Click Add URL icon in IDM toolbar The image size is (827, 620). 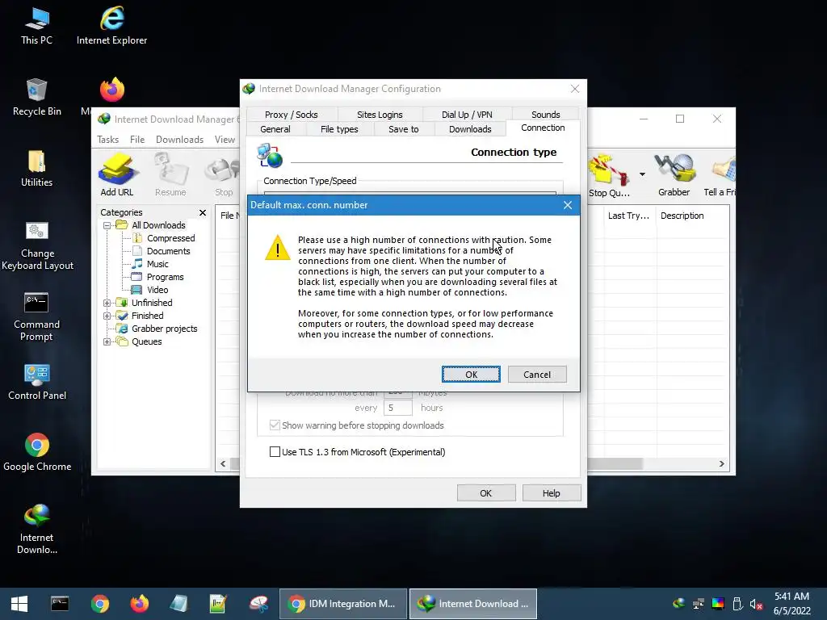117,175
